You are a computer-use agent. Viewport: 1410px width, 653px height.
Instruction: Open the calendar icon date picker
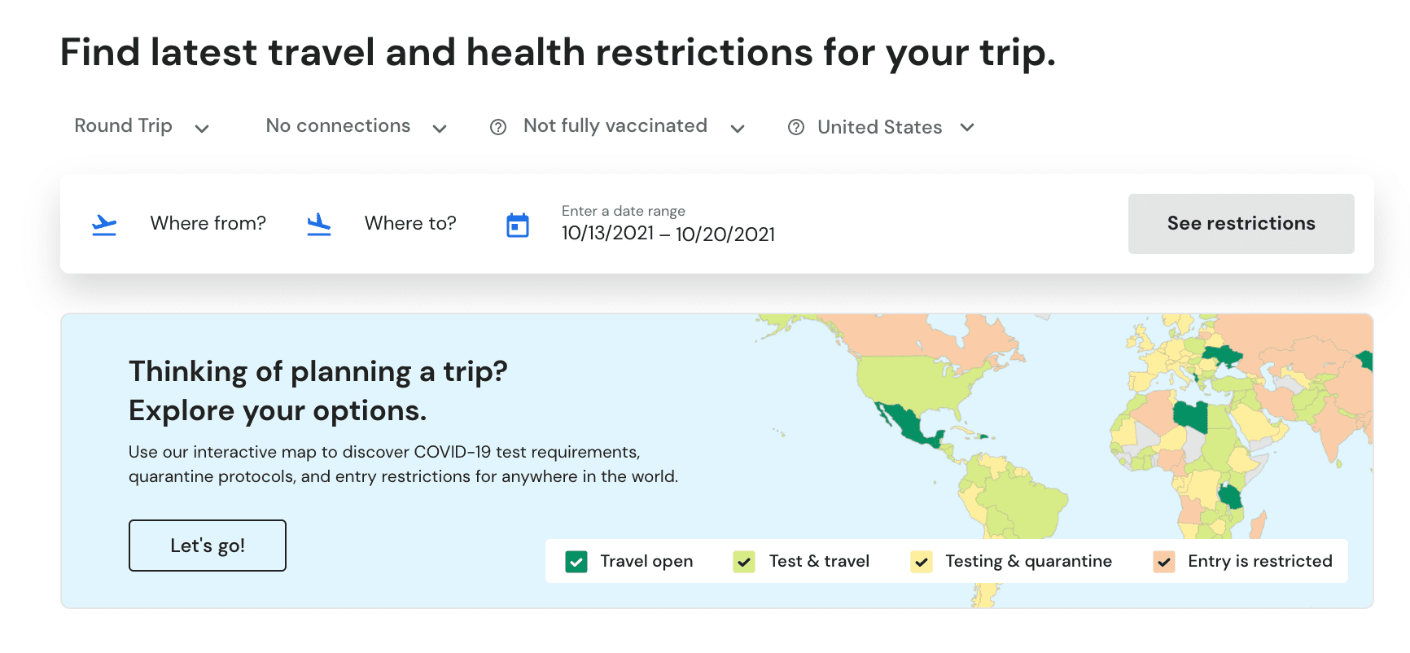(518, 226)
